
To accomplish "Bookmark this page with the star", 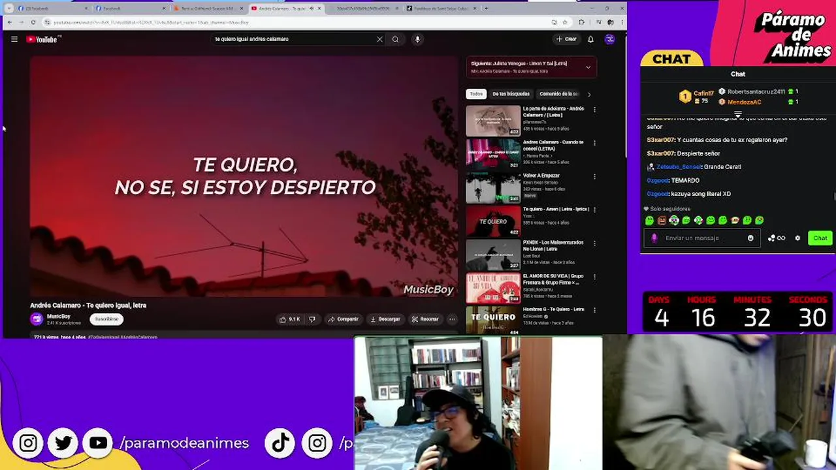I will tap(566, 22).
